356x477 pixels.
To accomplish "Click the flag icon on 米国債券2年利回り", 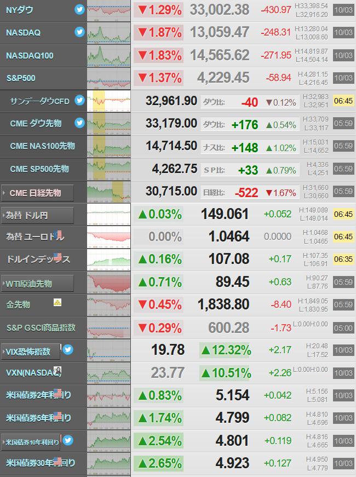I will 58,393.
